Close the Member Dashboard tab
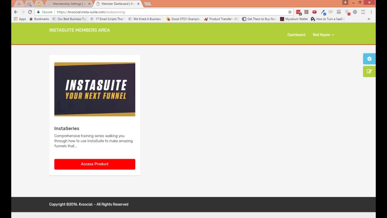 click(x=138, y=4)
